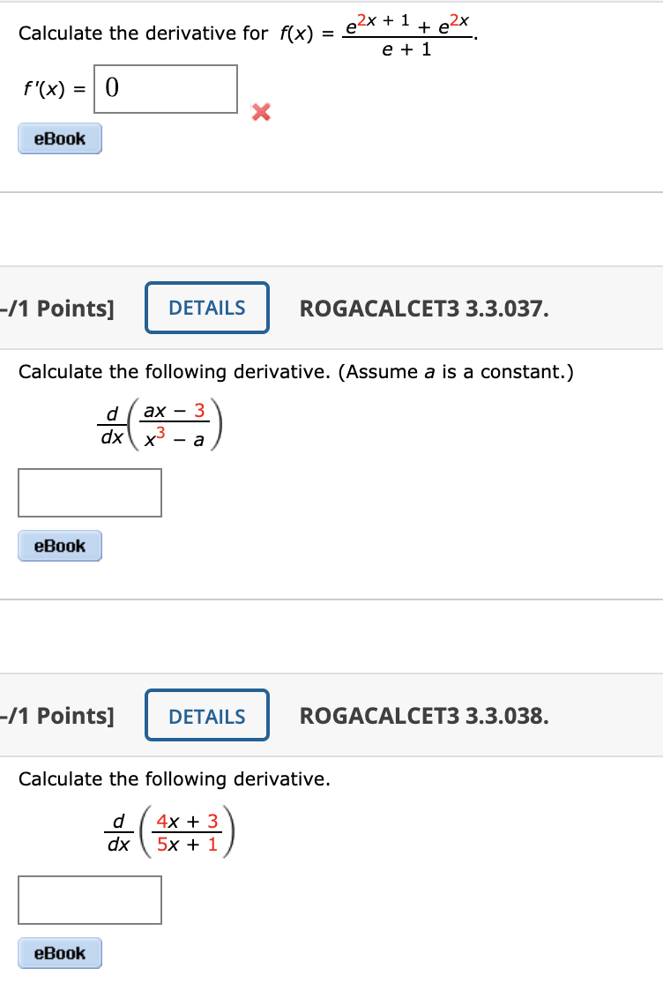
Task: Click DETAILS for question 3.3.037
Action: pyautogui.click(x=206, y=307)
